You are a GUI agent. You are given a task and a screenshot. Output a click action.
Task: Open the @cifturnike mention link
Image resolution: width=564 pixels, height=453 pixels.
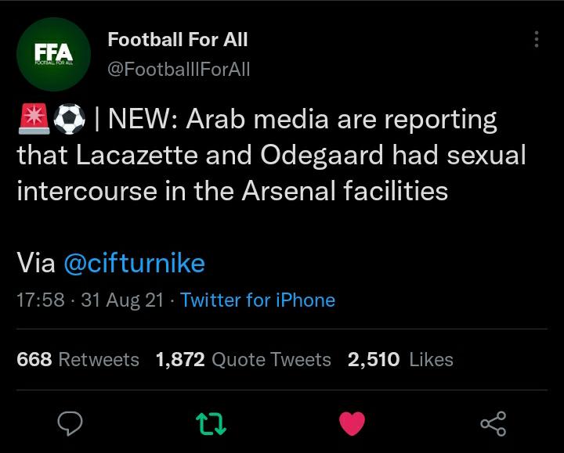click(x=134, y=264)
